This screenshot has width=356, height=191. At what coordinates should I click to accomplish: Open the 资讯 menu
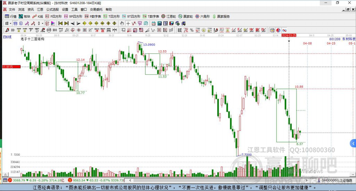(x=31, y=9)
